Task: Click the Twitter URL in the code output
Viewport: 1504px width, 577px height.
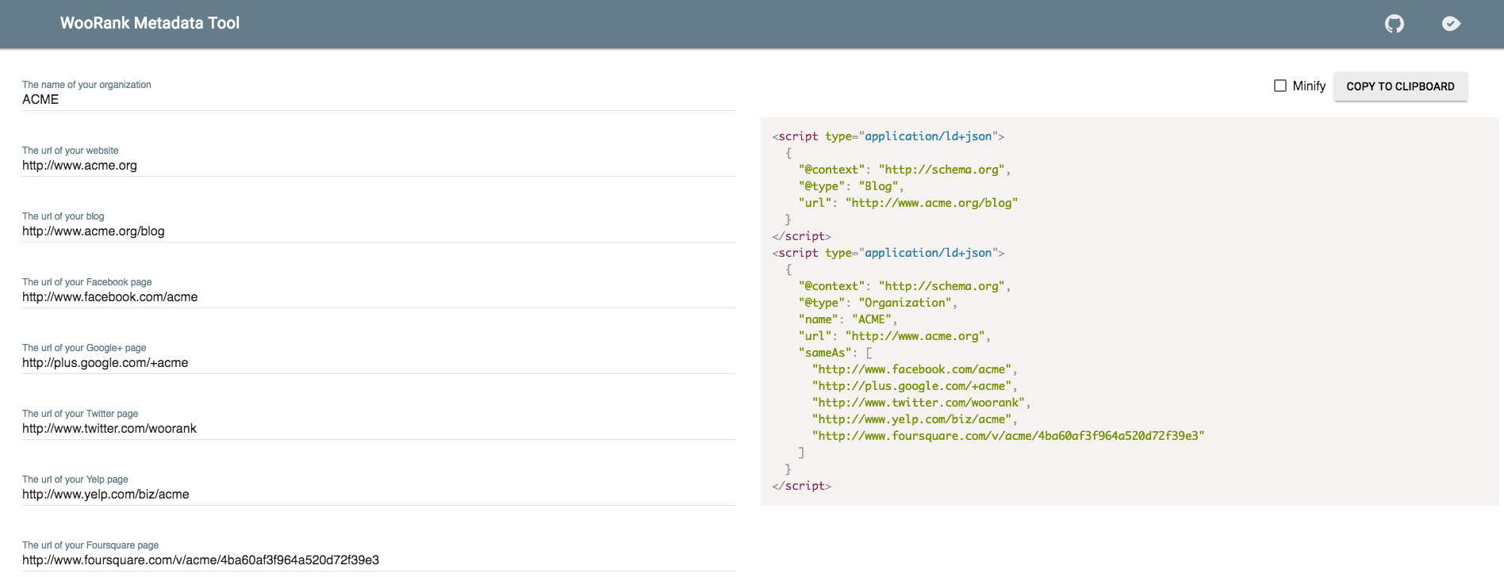Action: tap(920, 403)
